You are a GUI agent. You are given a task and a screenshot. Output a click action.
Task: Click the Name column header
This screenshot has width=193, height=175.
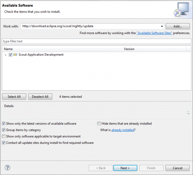tap(62, 49)
